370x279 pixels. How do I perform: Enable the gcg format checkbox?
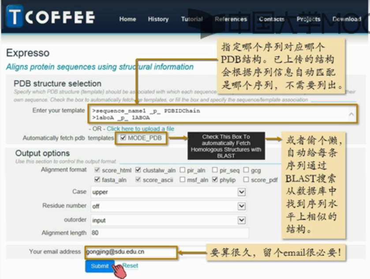coord(246,170)
